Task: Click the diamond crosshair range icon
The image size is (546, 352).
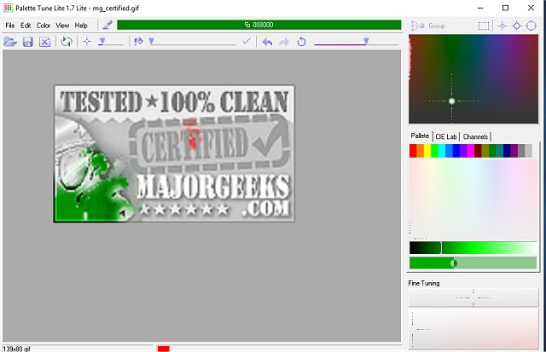Action: tap(517, 26)
